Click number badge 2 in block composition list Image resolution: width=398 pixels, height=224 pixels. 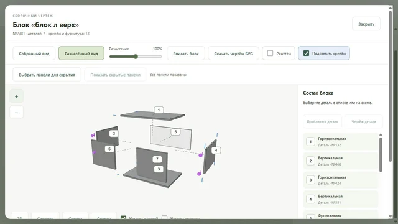[x=310, y=161]
